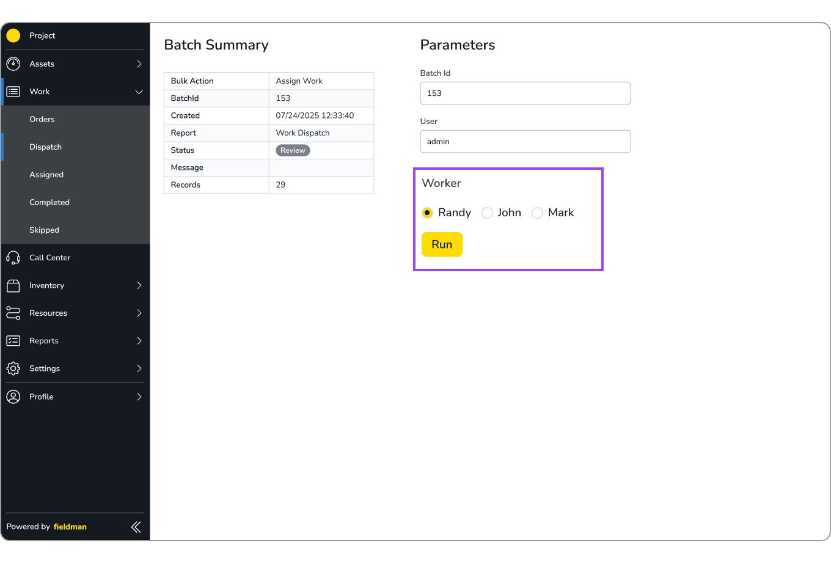Open the Completed submenu item
The image size is (831, 562).
point(76,202)
